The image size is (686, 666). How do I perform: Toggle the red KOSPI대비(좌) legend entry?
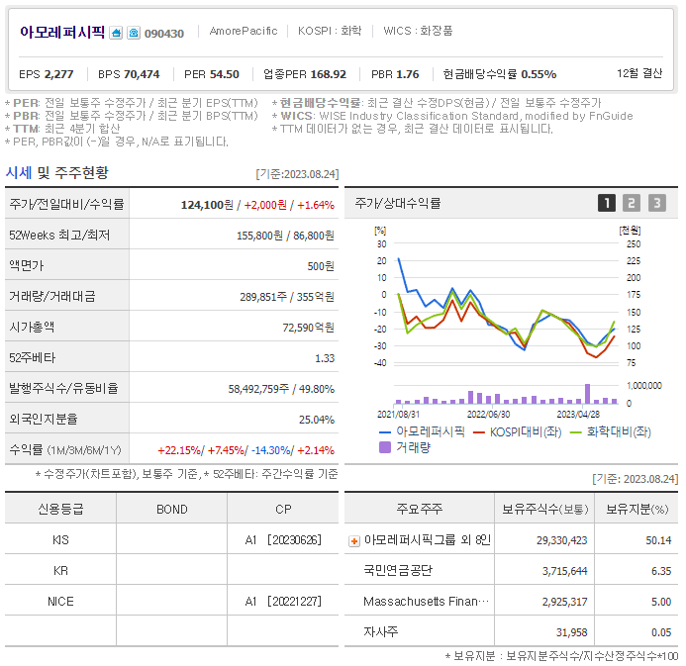517,432
